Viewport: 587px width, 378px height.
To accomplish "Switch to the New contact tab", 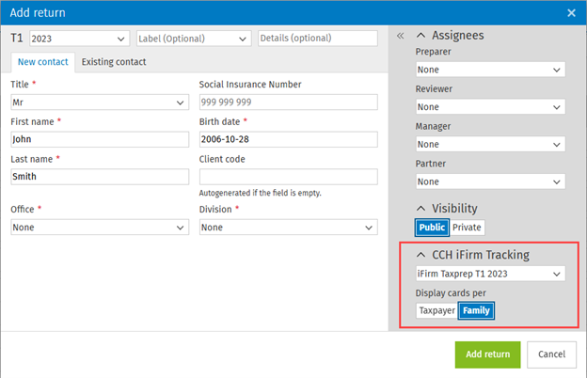I will (x=41, y=62).
